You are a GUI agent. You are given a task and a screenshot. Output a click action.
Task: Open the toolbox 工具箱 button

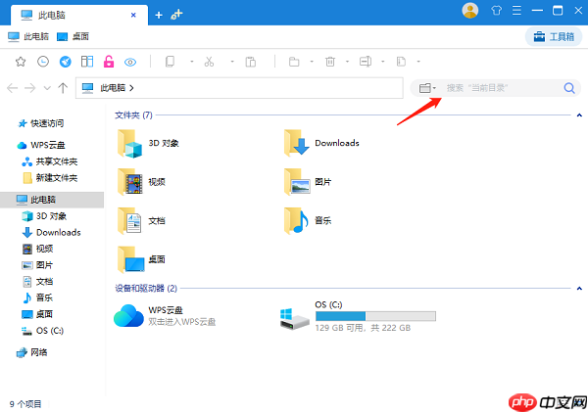(x=554, y=37)
